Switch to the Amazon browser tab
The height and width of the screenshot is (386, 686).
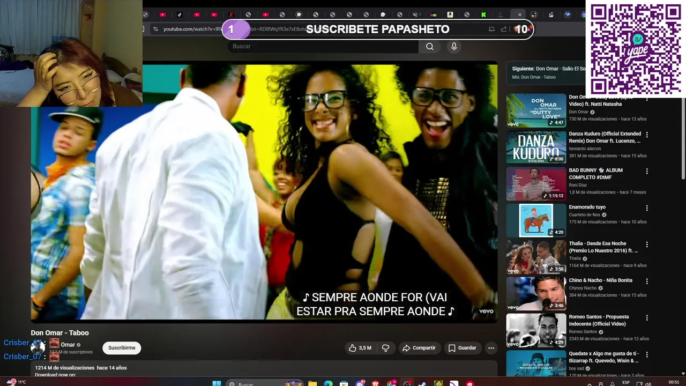coord(450,14)
